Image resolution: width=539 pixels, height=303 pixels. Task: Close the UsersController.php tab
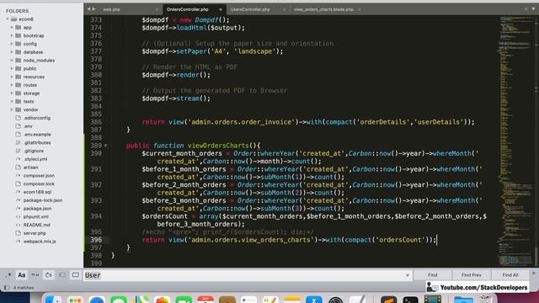coord(284,9)
